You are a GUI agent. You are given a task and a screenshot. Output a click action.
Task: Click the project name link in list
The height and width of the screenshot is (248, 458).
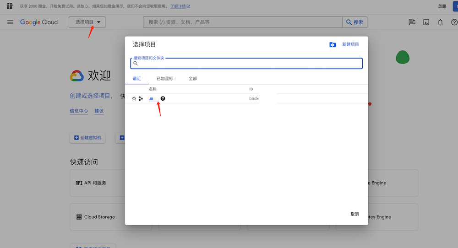(152, 98)
